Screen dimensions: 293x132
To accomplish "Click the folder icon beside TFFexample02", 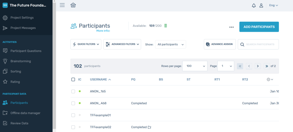I will pyautogui.click(x=149, y=127).
